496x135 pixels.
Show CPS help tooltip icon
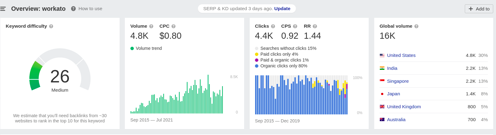coord(295,26)
